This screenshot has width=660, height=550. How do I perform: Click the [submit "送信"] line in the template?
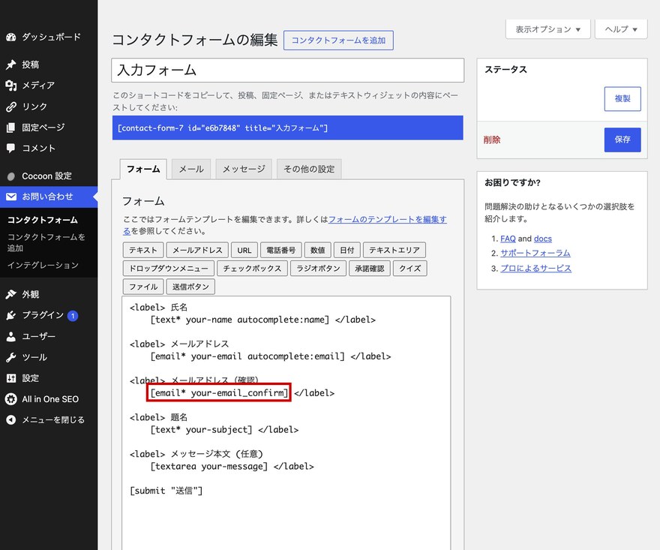tap(166, 491)
